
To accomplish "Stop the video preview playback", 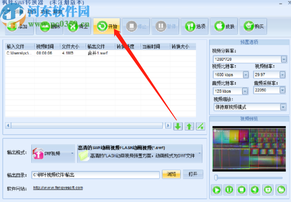I will 242,190.
